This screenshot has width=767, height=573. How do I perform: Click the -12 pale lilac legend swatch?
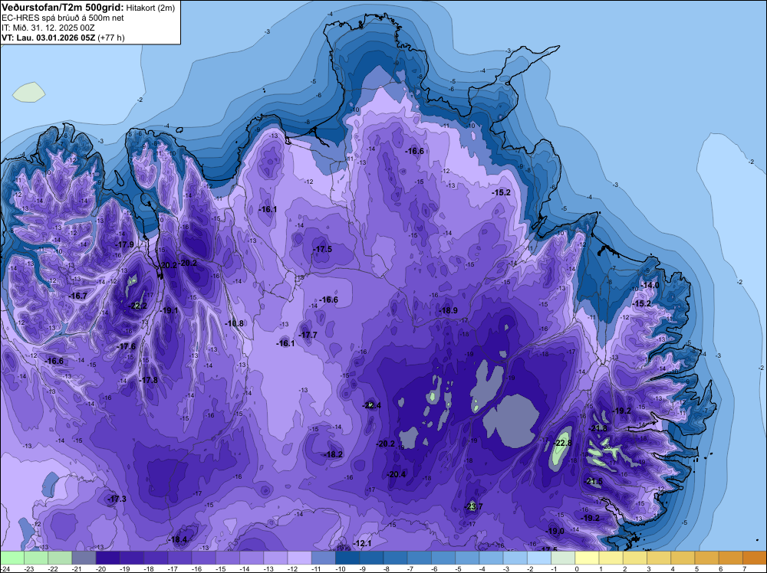click(300, 558)
